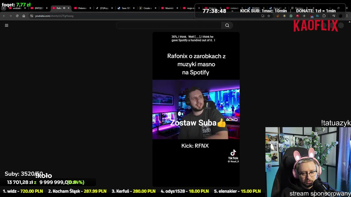Open the orange fox extension icon
The image size is (351, 197).
tap(278, 16)
